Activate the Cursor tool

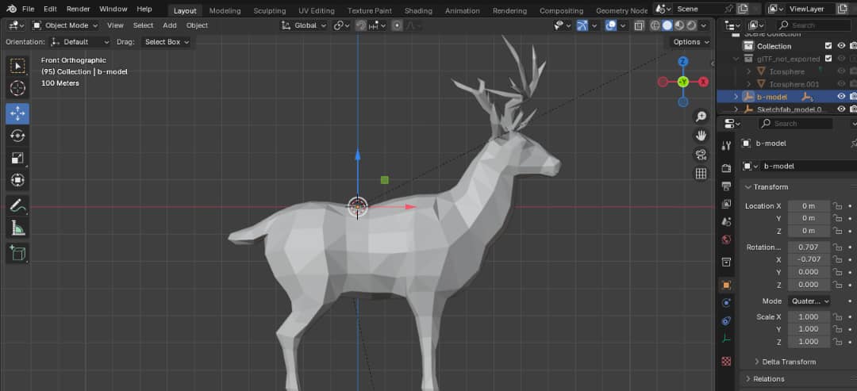(x=18, y=88)
